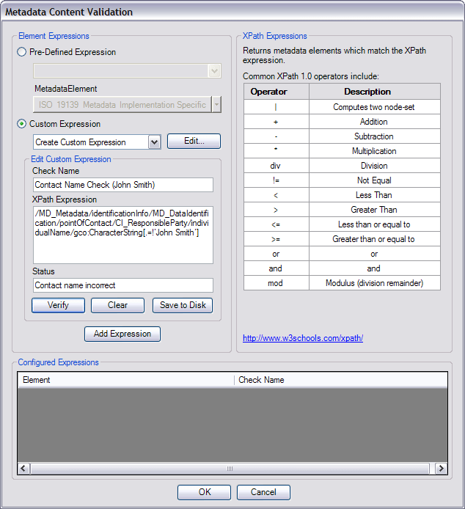Click the 'MetadataElement' label
Screen dimensions: 465x509
pos(66,89)
